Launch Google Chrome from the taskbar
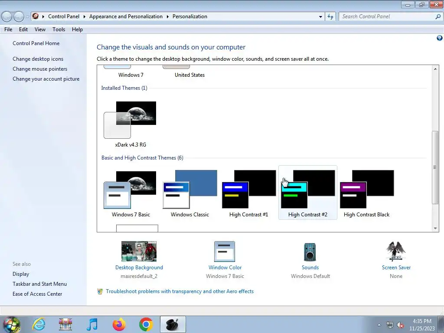 pyautogui.click(x=146, y=324)
